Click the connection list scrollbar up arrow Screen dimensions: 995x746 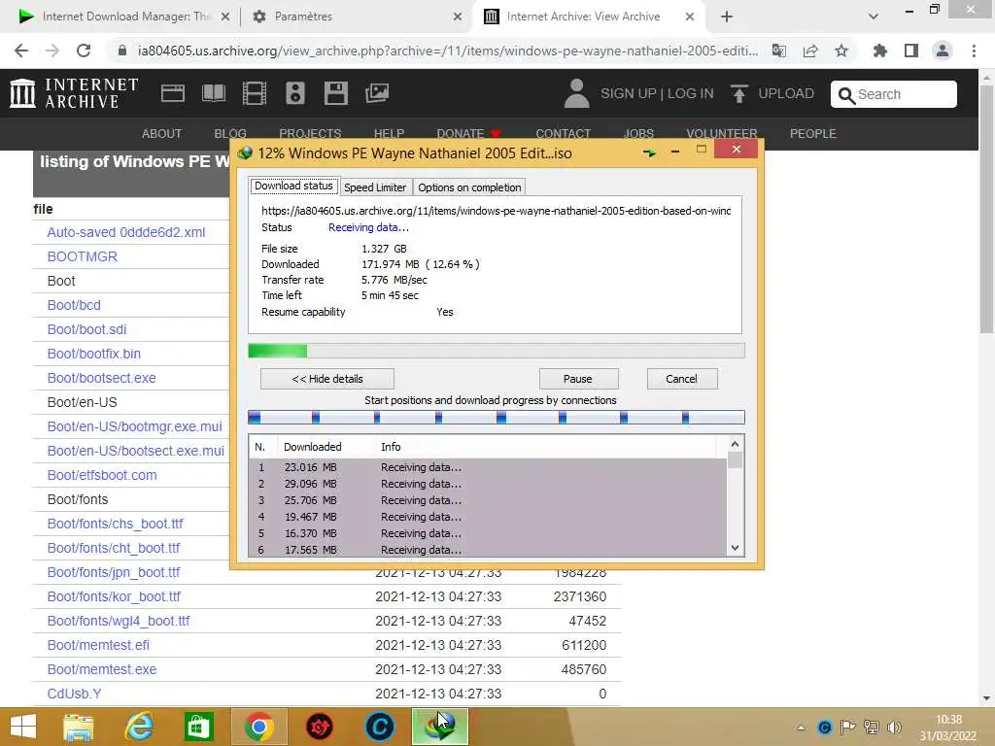point(735,444)
